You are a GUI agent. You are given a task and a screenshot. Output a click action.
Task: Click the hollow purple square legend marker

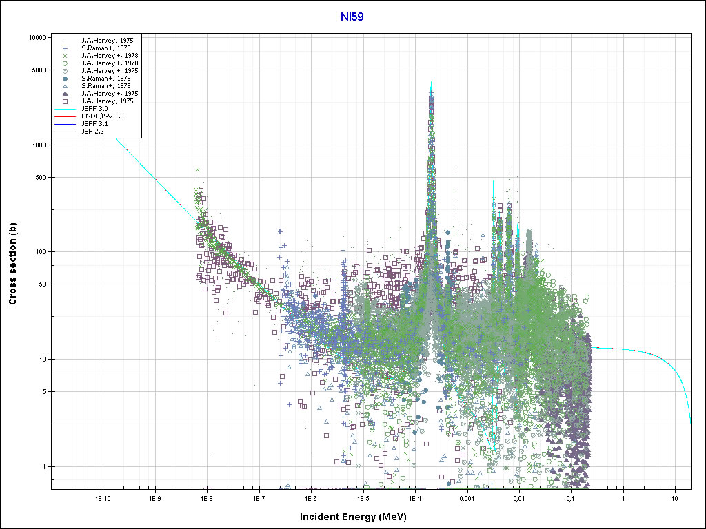(64, 101)
